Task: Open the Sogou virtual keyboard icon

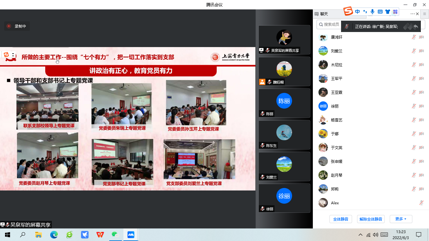Action: tap(380, 12)
